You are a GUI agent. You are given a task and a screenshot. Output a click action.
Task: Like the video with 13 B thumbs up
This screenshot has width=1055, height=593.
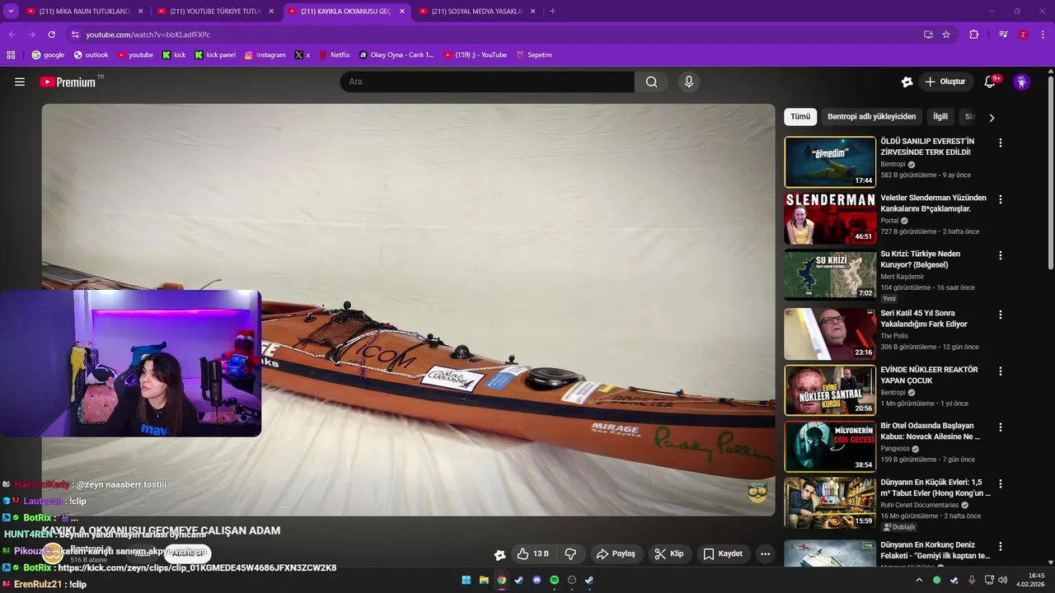tap(532, 553)
